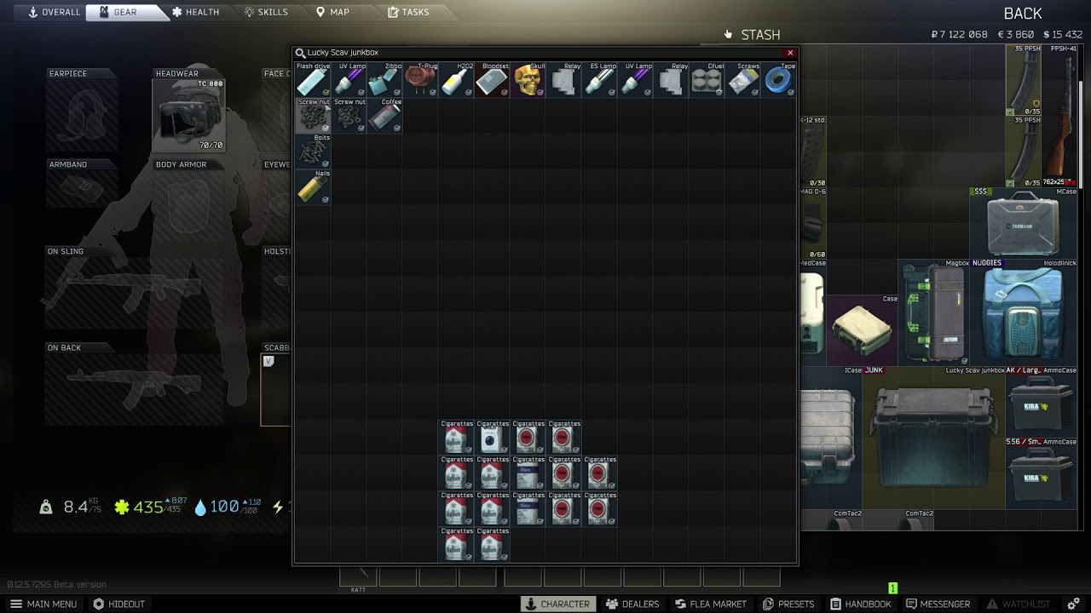Open the NUGGIES Holodilnick cooler in stash
The width and height of the screenshot is (1091, 613).
pyautogui.click(x=1024, y=312)
